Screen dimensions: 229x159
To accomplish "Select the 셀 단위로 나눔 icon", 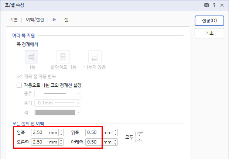I will 63,57.
